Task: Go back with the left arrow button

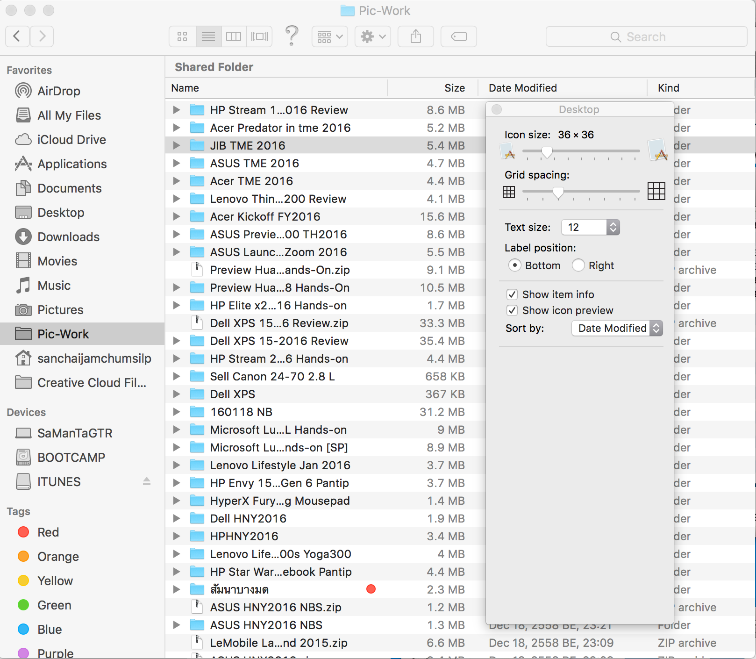Action: pyautogui.click(x=17, y=36)
